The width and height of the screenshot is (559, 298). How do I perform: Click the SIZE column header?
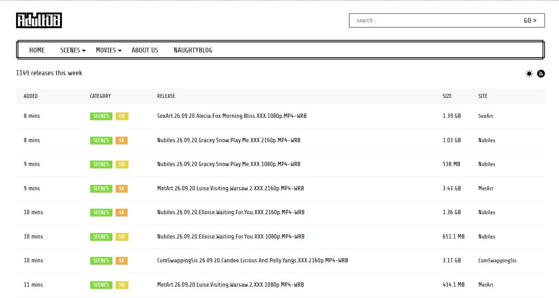[447, 96]
